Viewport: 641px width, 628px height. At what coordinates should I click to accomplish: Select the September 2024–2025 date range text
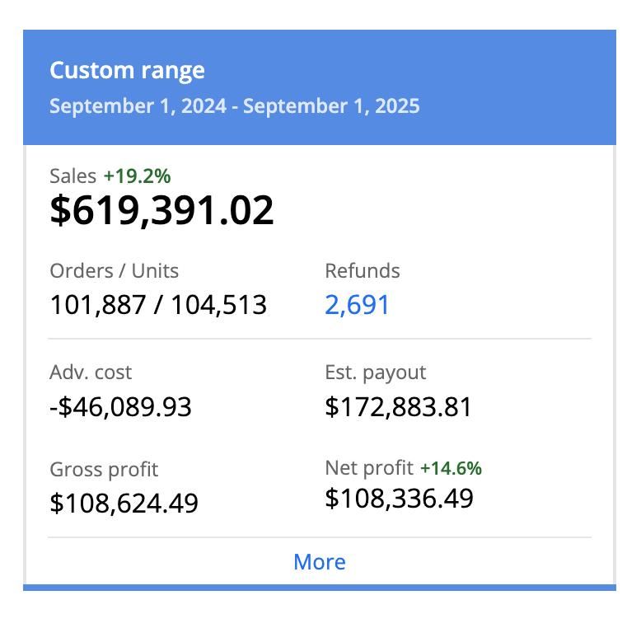[234, 106]
